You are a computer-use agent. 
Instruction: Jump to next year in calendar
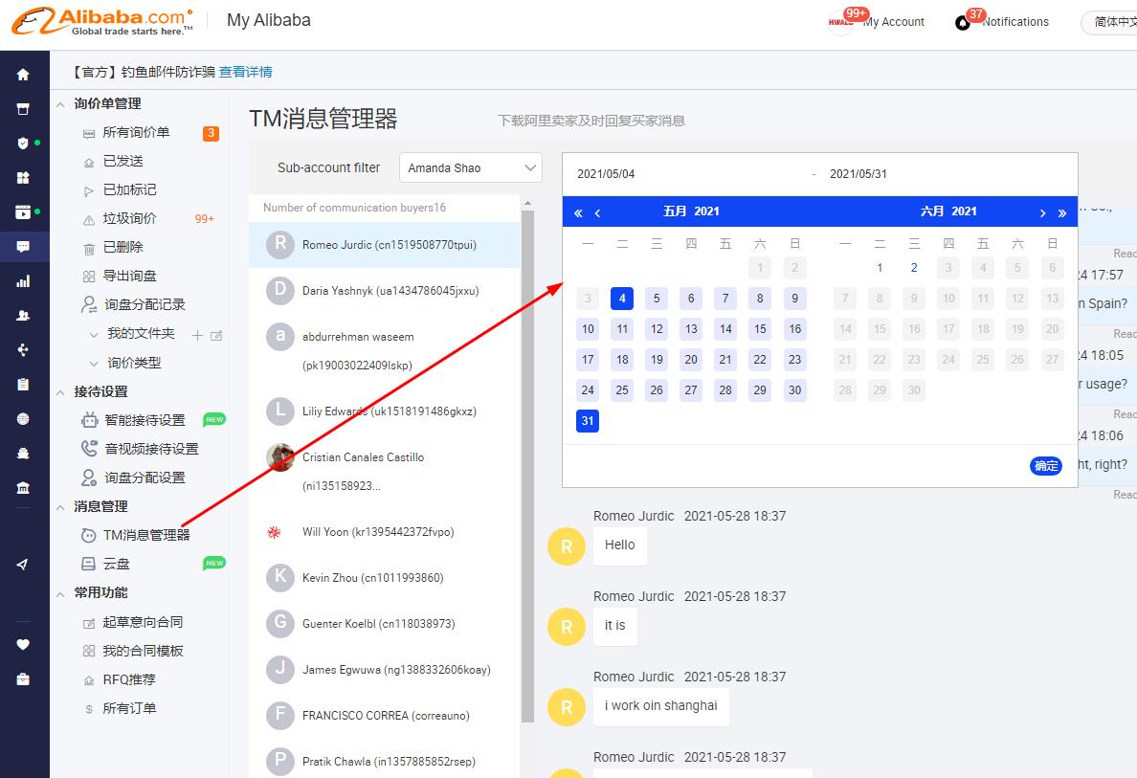tap(1062, 212)
